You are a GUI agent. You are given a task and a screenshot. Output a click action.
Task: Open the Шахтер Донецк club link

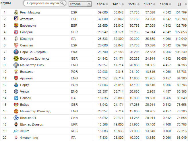click(x=31, y=124)
